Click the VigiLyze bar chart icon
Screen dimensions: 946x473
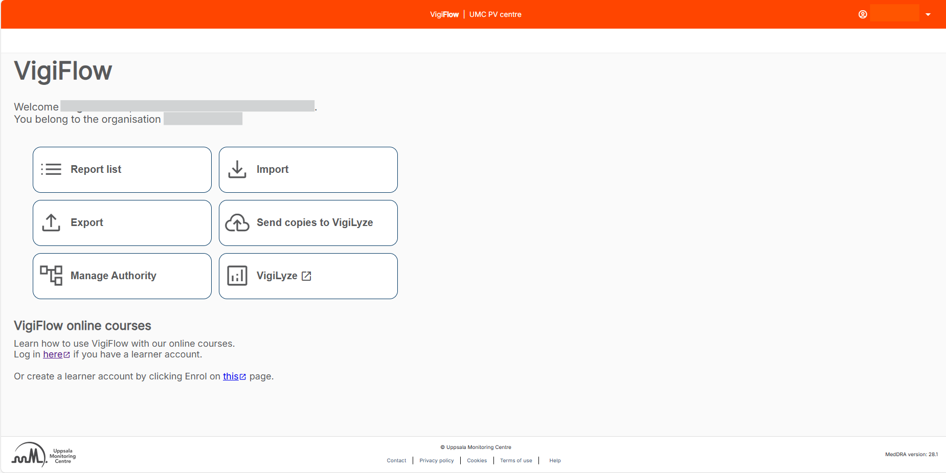click(x=237, y=276)
